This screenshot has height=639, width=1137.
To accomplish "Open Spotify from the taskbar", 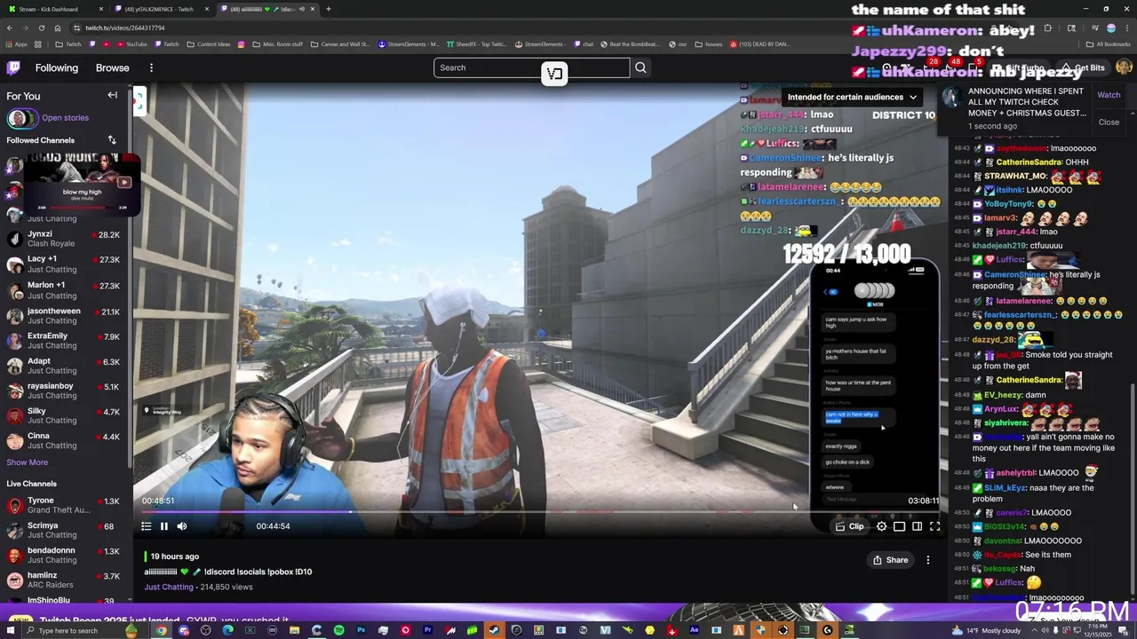I will point(338,630).
